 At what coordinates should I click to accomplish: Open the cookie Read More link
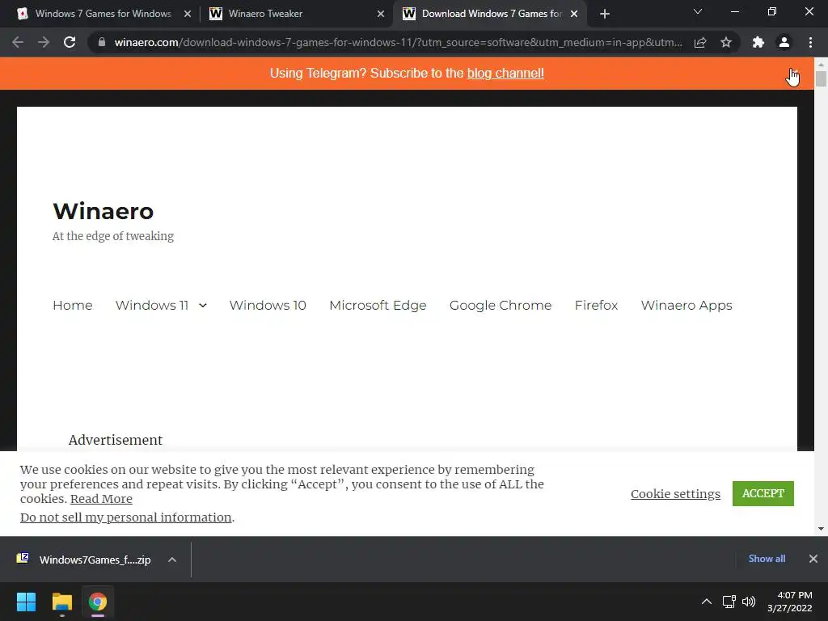(101, 499)
